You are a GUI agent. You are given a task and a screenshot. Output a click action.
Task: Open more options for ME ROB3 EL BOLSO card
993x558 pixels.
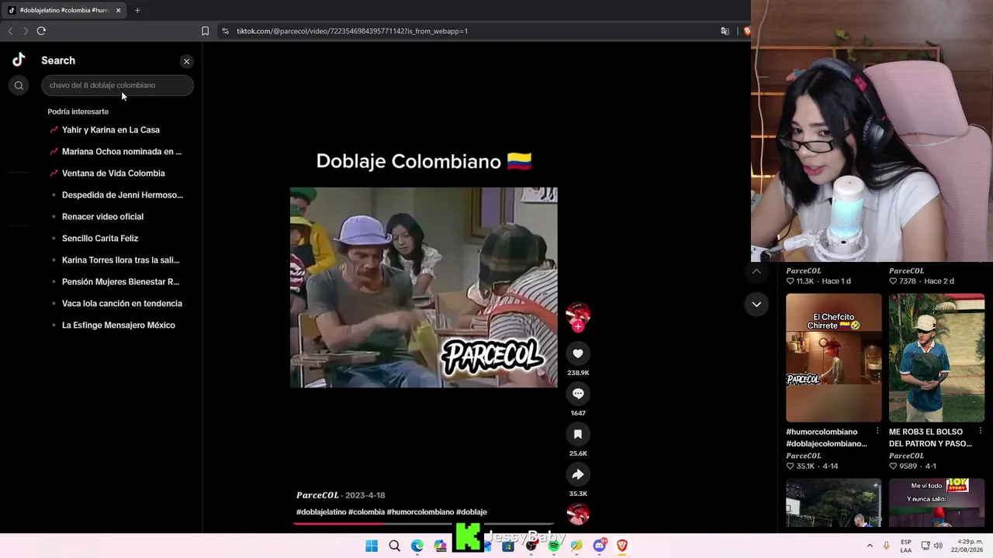click(981, 431)
